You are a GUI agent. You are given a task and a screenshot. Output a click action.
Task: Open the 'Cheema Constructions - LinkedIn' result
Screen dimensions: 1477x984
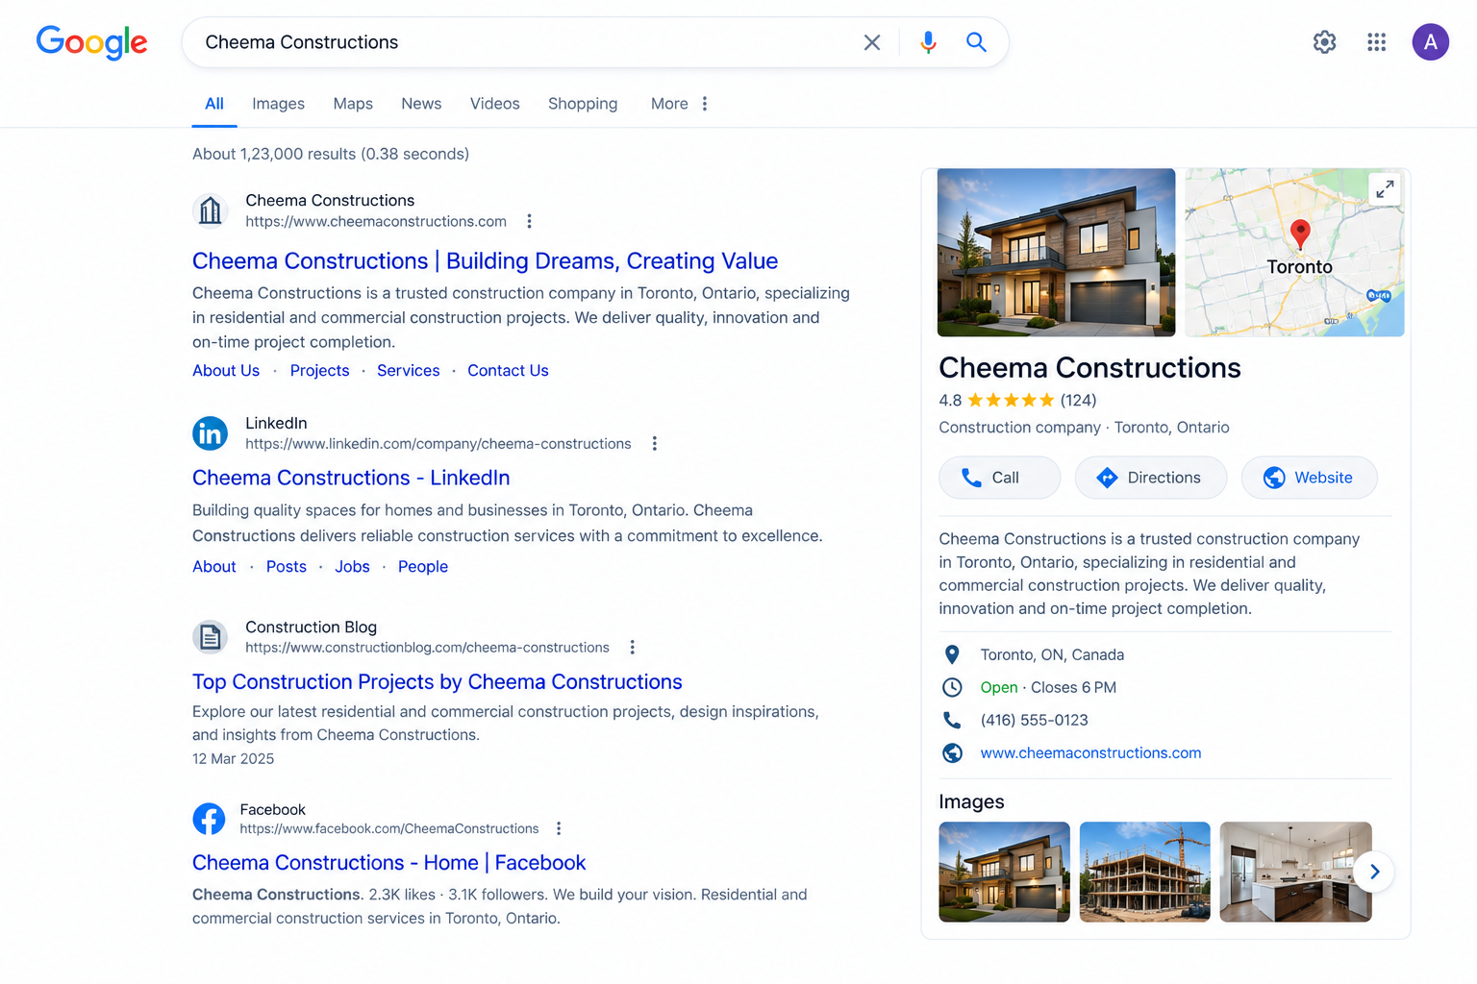click(351, 478)
